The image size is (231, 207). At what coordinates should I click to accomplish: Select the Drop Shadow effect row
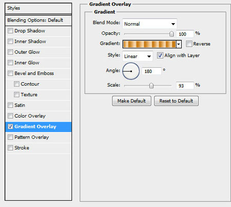[x=38, y=31]
